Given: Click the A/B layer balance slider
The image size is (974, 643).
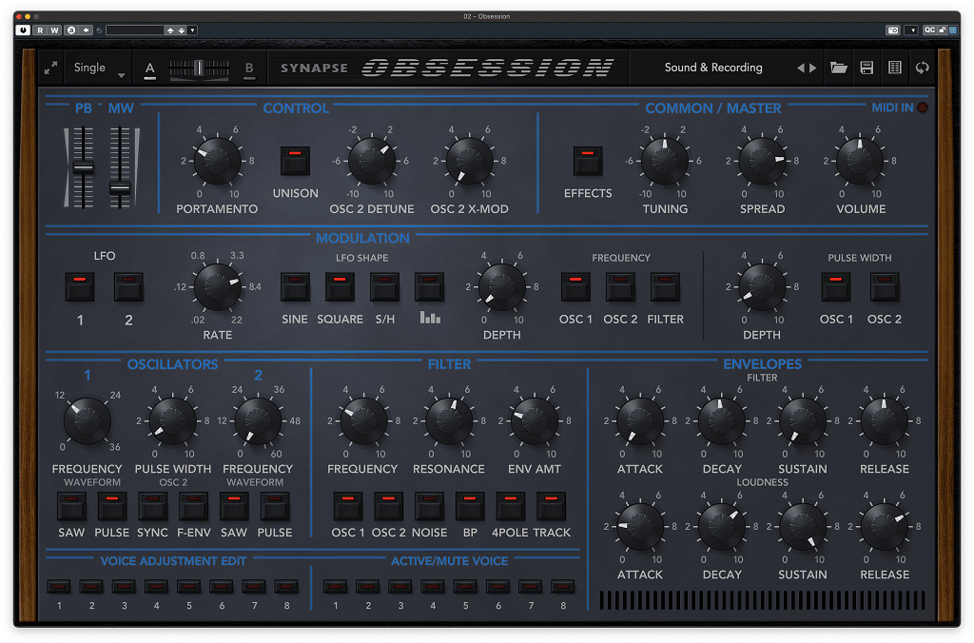Looking at the screenshot, I should click(200, 68).
